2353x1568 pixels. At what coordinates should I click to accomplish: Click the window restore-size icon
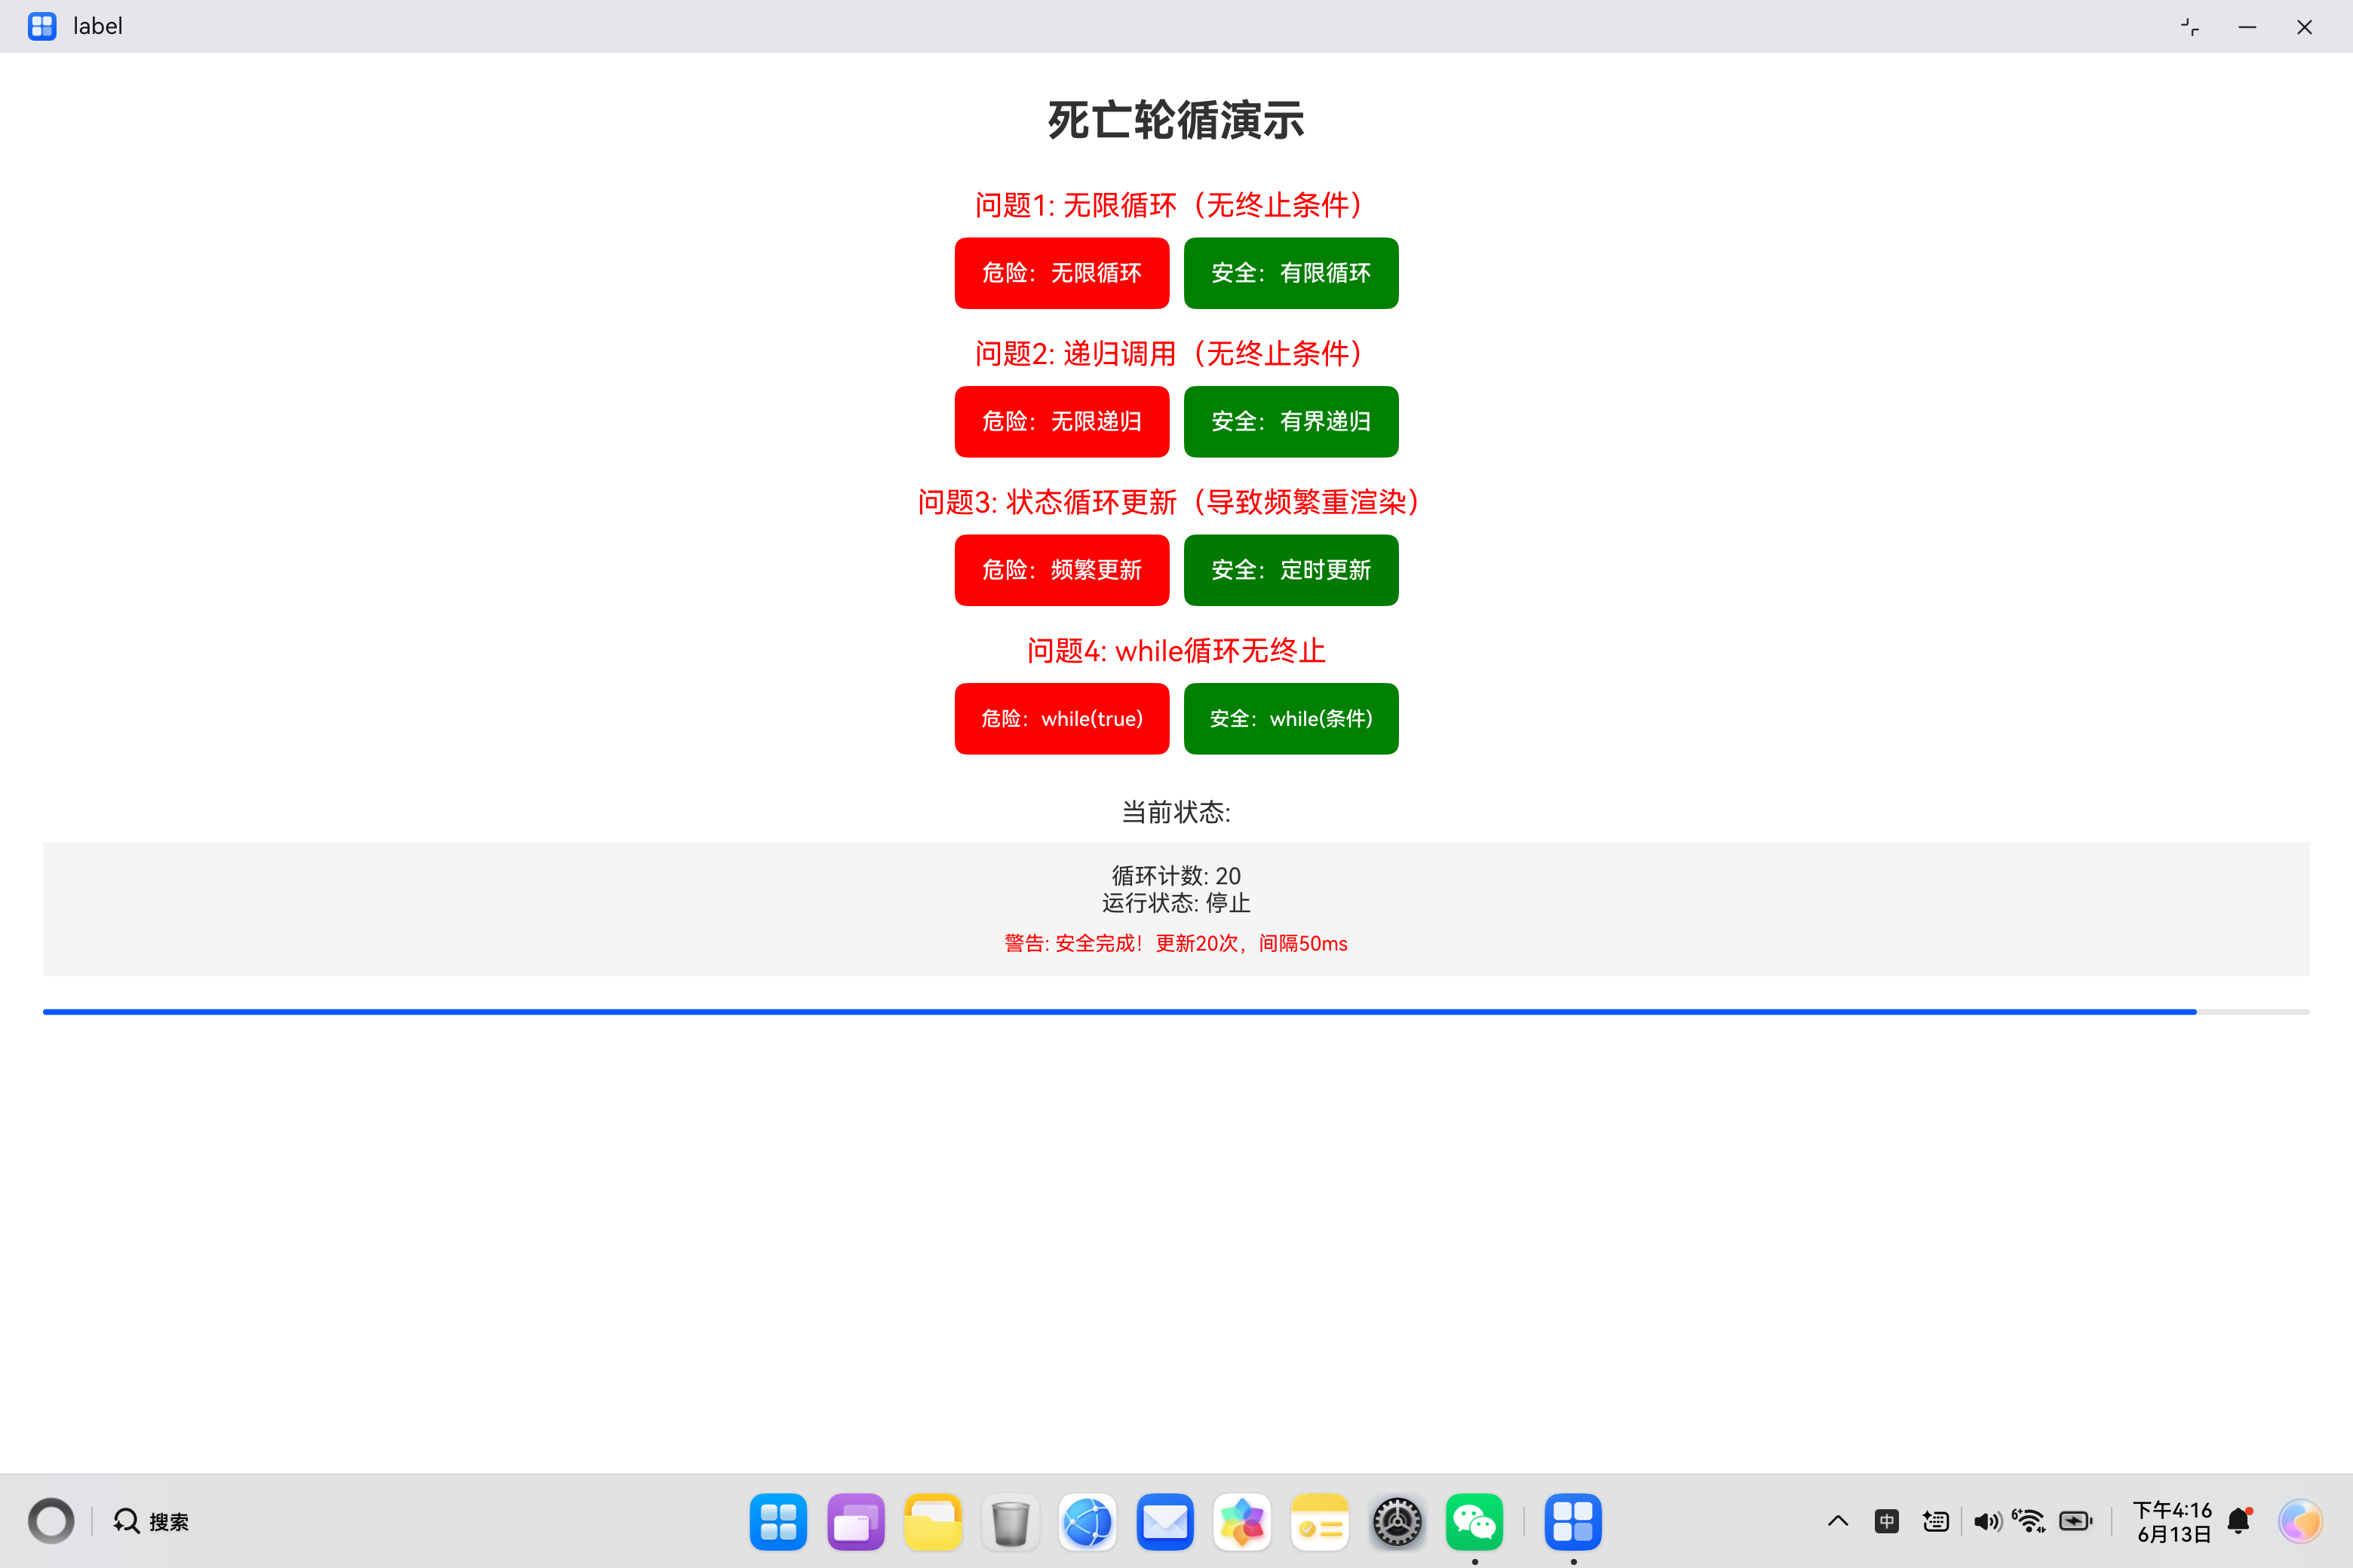[x=2190, y=27]
